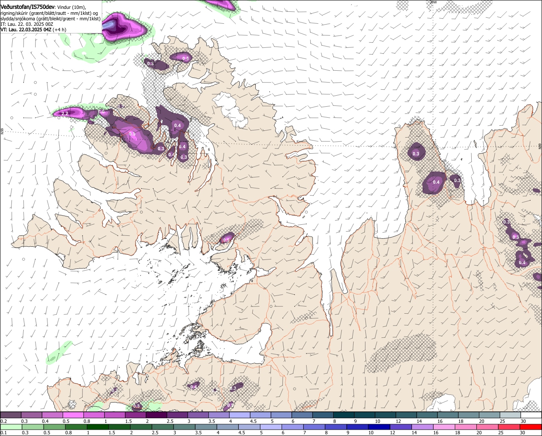Image resolution: width=542 pixels, height=436 pixels.
Task: Click the Veðurstofan/IS750dev title text
Action: [28, 7]
